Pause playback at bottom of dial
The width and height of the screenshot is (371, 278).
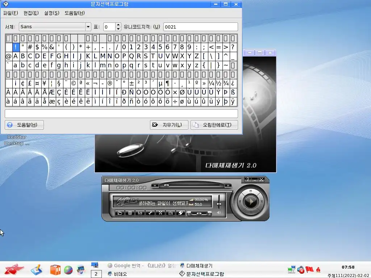pyautogui.click(x=251, y=212)
